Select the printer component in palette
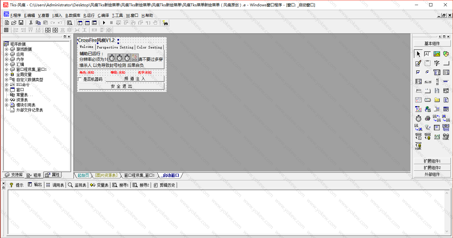This screenshot has width=453, height=238. pyautogui.click(x=428, y=119)
